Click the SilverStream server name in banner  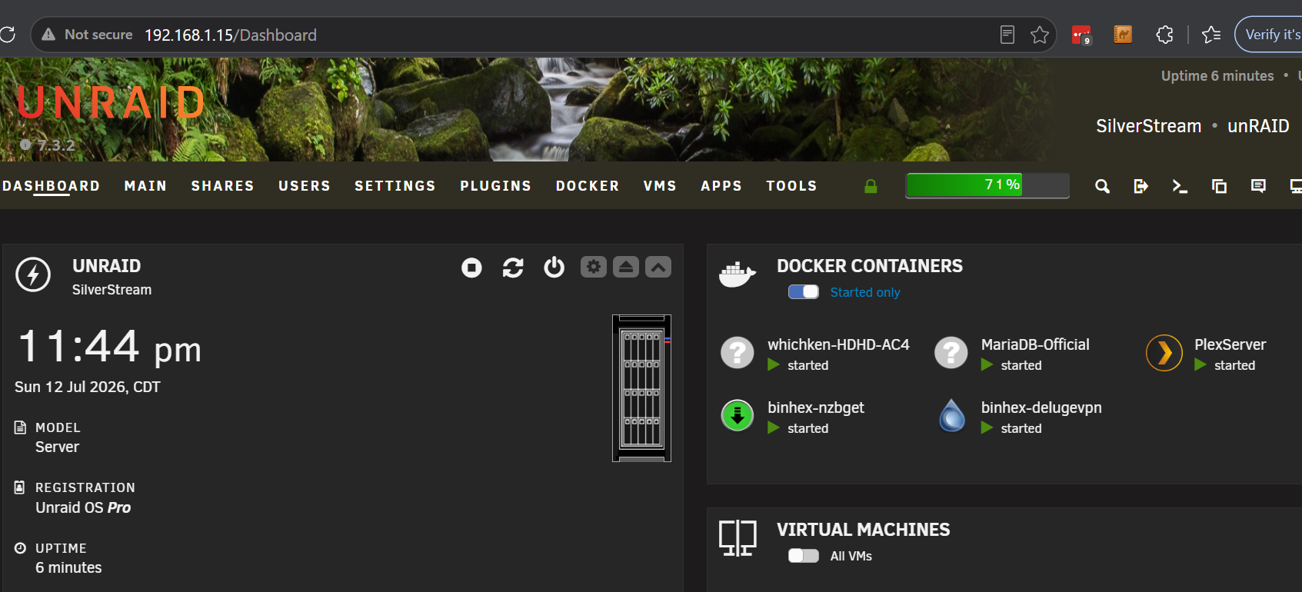click(1148, 126)
